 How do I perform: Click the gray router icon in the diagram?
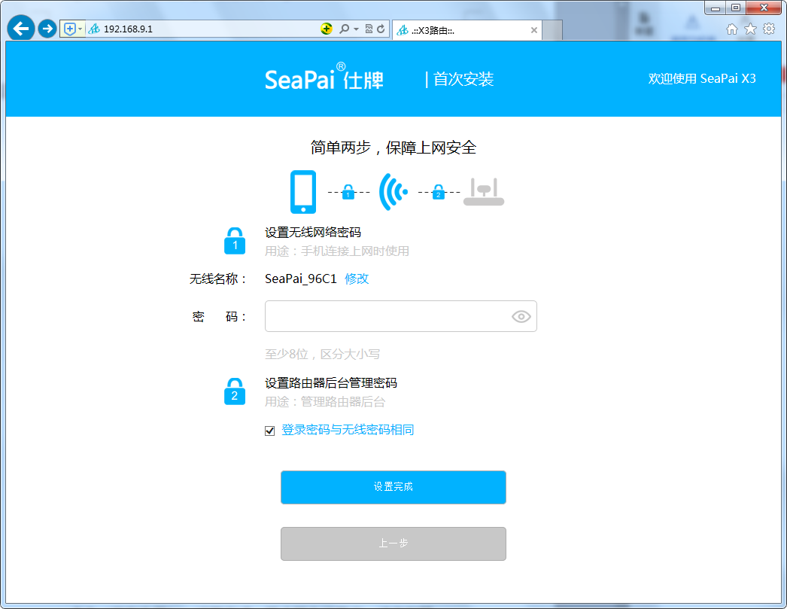click(x=483, y=192)
